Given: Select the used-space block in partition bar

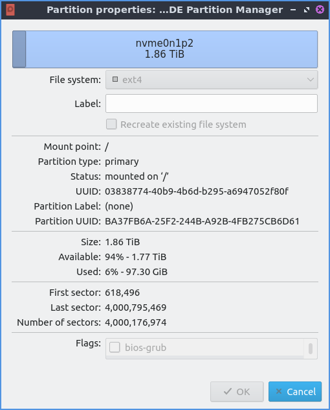Looking at the screenshot, I should click(x=19, y=49).
